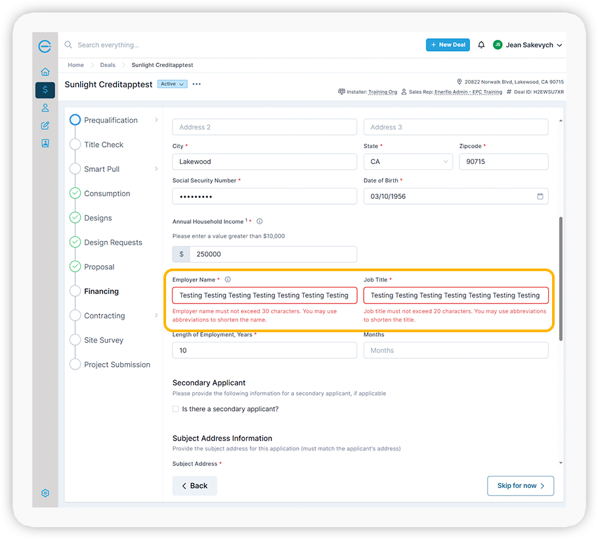Open the Home icon in the sidebar
Screen dimensions: 598x539
coord(45,72)
